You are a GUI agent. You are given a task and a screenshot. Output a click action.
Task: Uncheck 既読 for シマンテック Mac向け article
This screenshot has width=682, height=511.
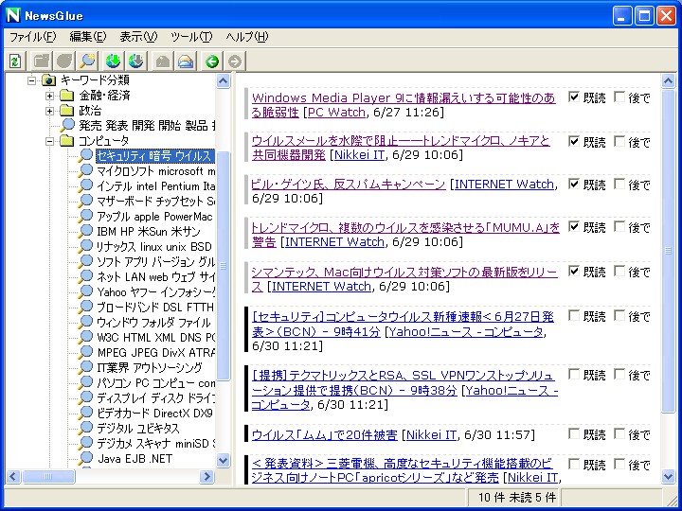(574, 272)
